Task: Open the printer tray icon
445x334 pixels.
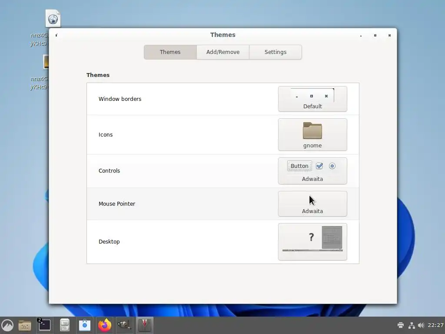Action: click(400, 325)
